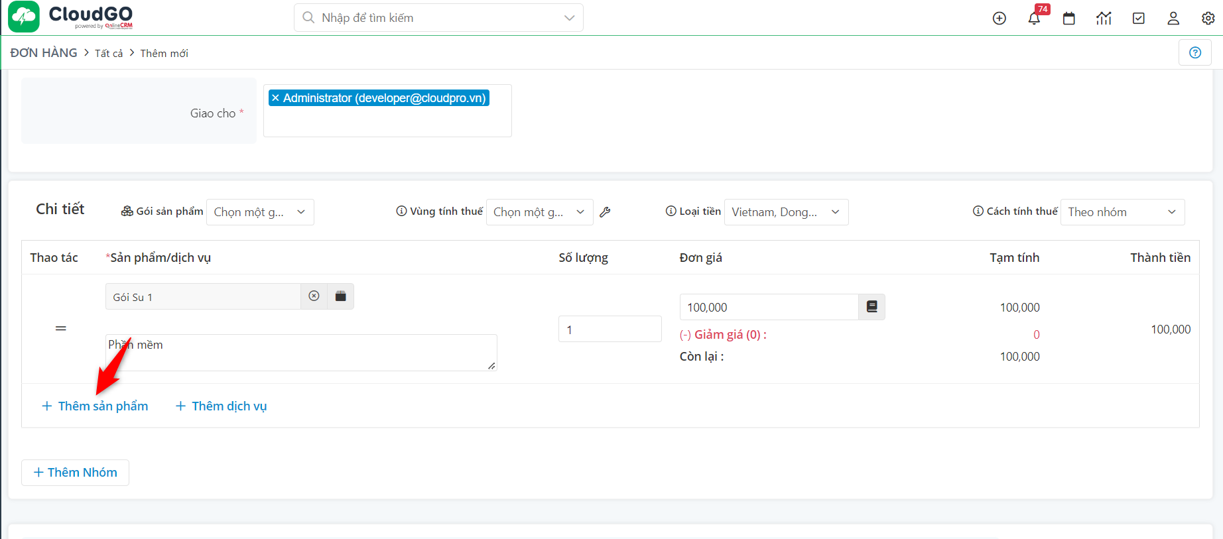
Task: Open the tasks checkbox icon in header
Action: (x=1139, y=19)
